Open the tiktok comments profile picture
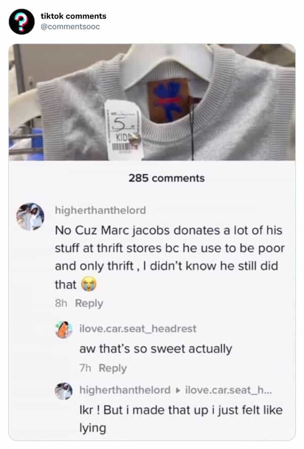Viewport: 304px width, 449px height. coord(22,22)
